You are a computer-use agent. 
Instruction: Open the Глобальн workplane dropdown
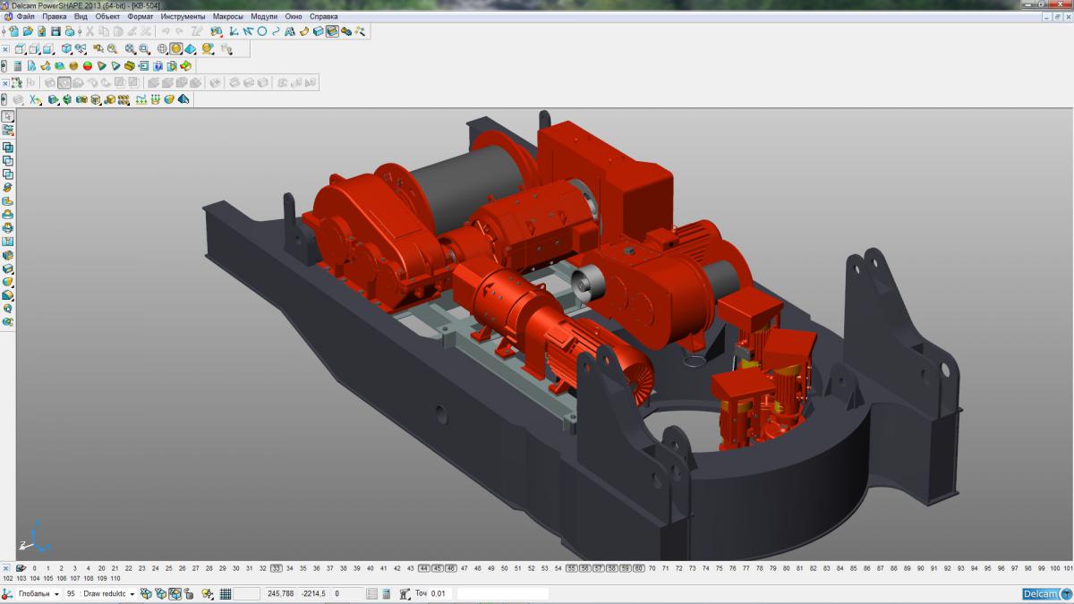pos(57,594)
